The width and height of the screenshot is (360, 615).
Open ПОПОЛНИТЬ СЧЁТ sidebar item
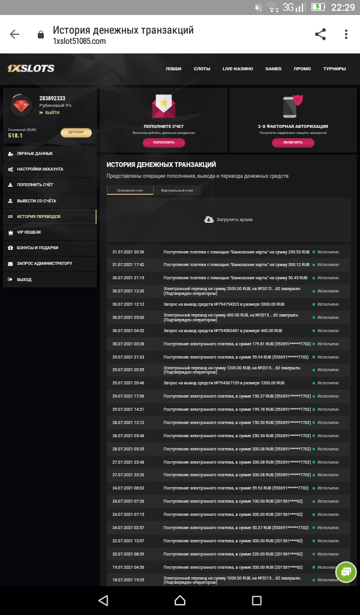[50, 185]
